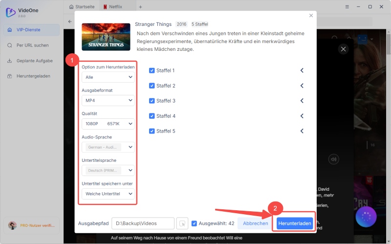The image size is (391, 244).
Task: Click the browse folder icon beside Ausgabepfad
Action: 182,223
